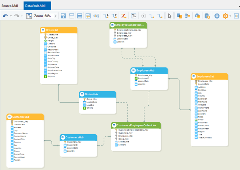Open the Zoom percentage dropdown

(56, 16)
